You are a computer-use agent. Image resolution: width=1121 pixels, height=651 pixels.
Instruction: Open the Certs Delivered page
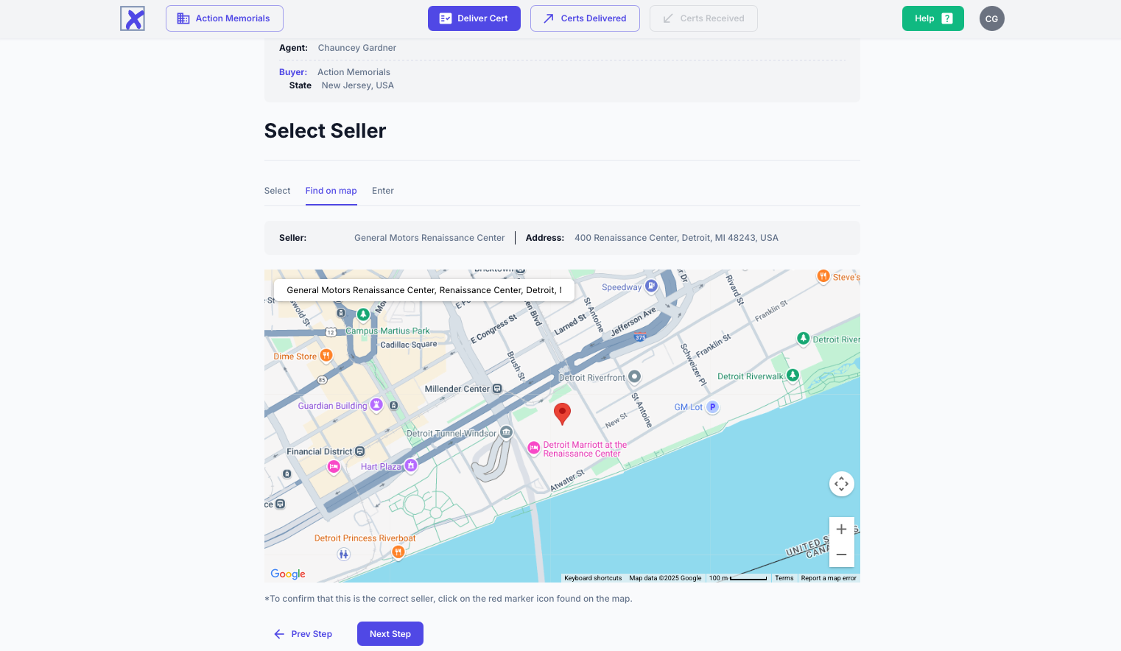click(x=585, y=18)
